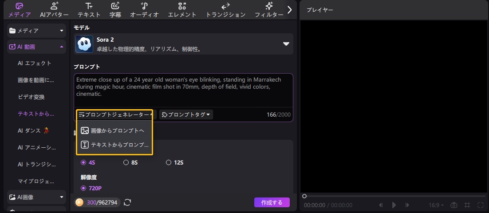Viewport: 489px width, 213px height.
Task: Open the メディア tab in the top toolbar
Action: 20,10
